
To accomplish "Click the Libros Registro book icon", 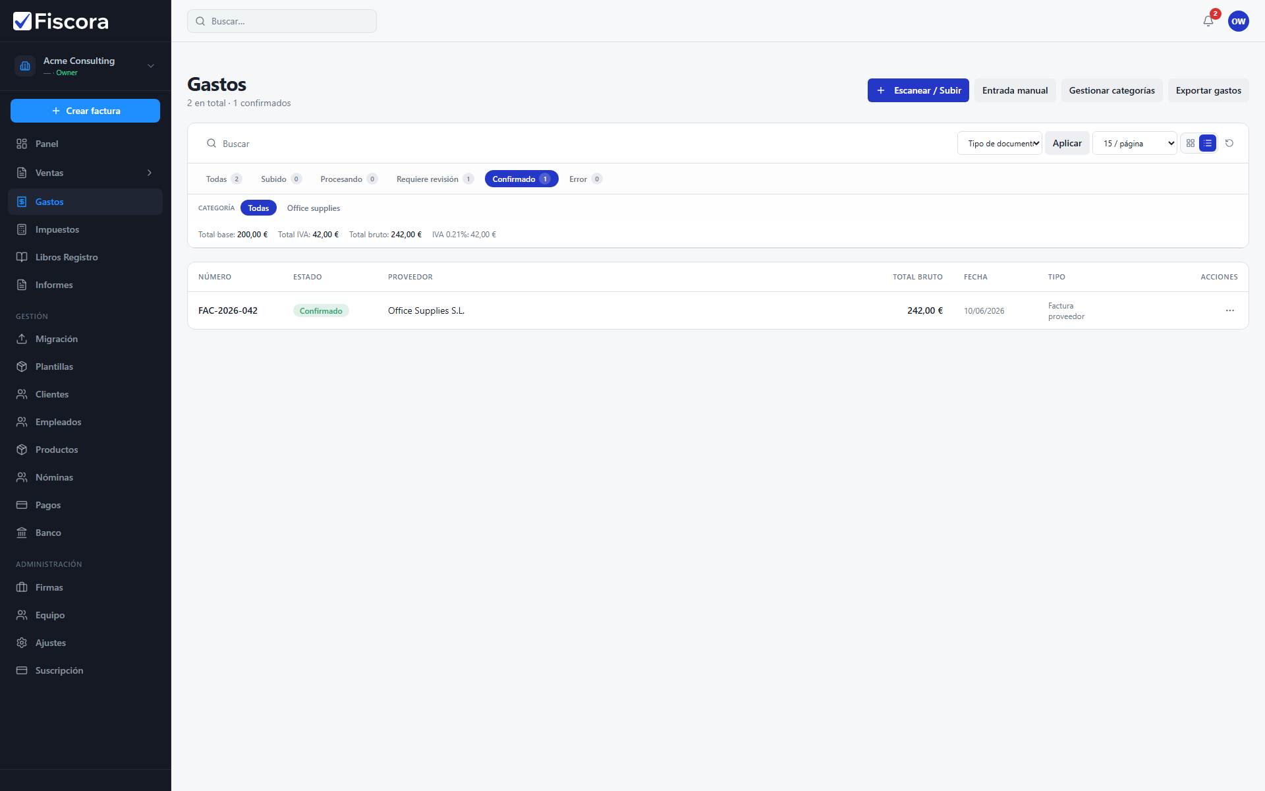I will (22, 257).
